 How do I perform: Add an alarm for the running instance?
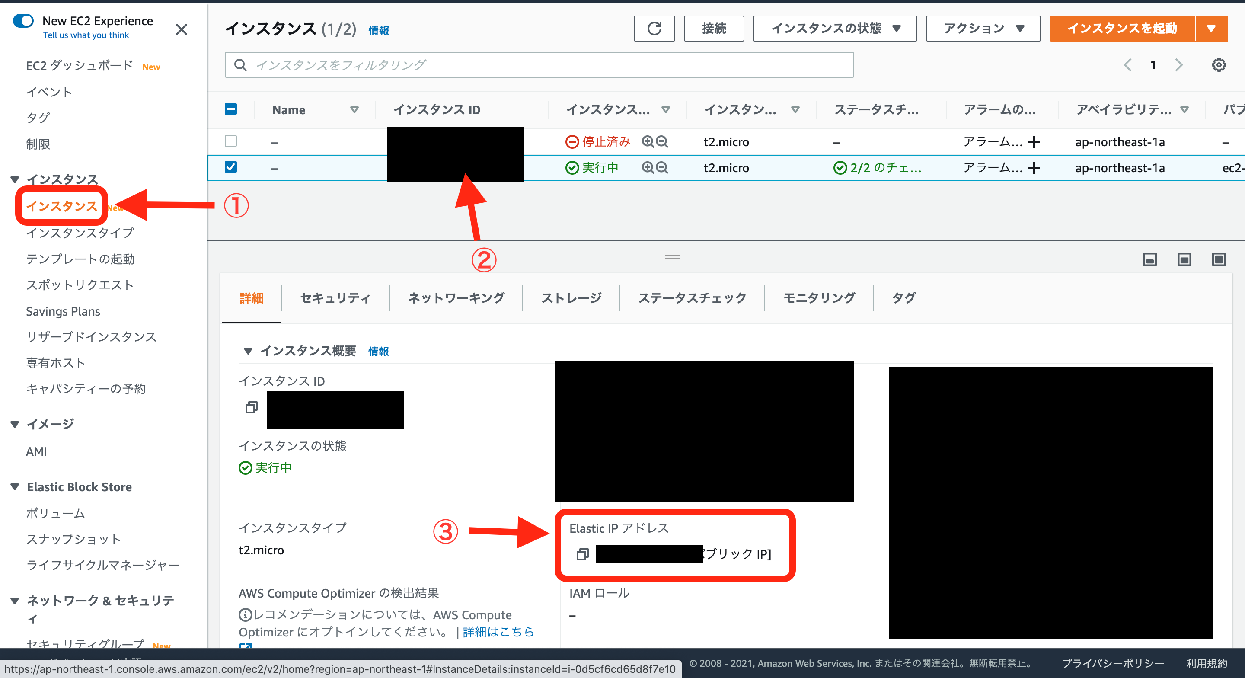(1034, 168)
